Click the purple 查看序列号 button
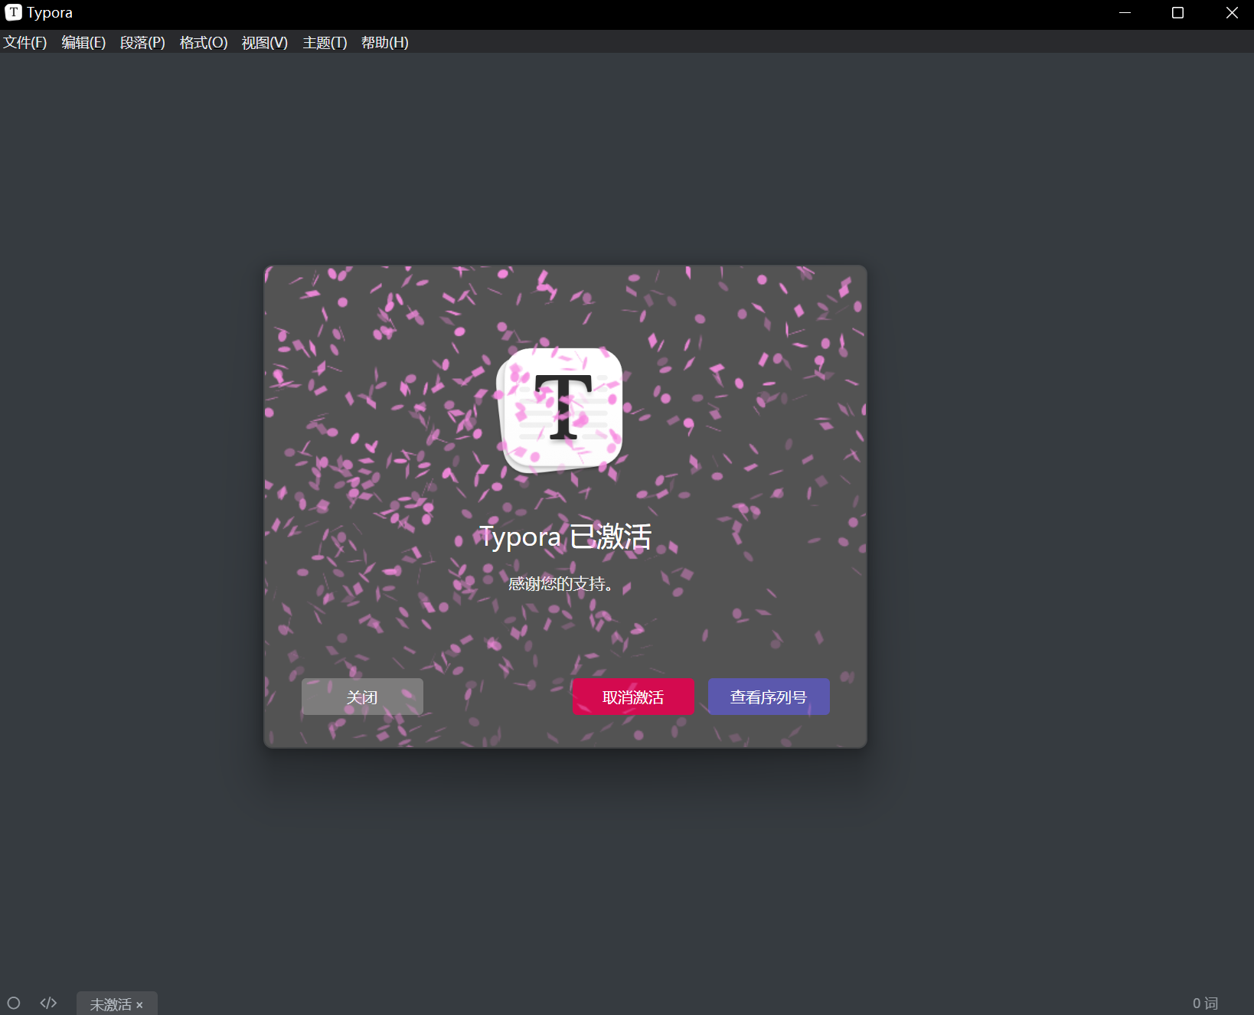Image resolution: width=1254 pixels, height=1015 pixels. tap(769, 697)
